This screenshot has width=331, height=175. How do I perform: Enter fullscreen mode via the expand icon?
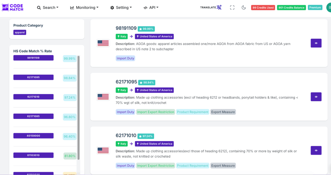(232, 7)
